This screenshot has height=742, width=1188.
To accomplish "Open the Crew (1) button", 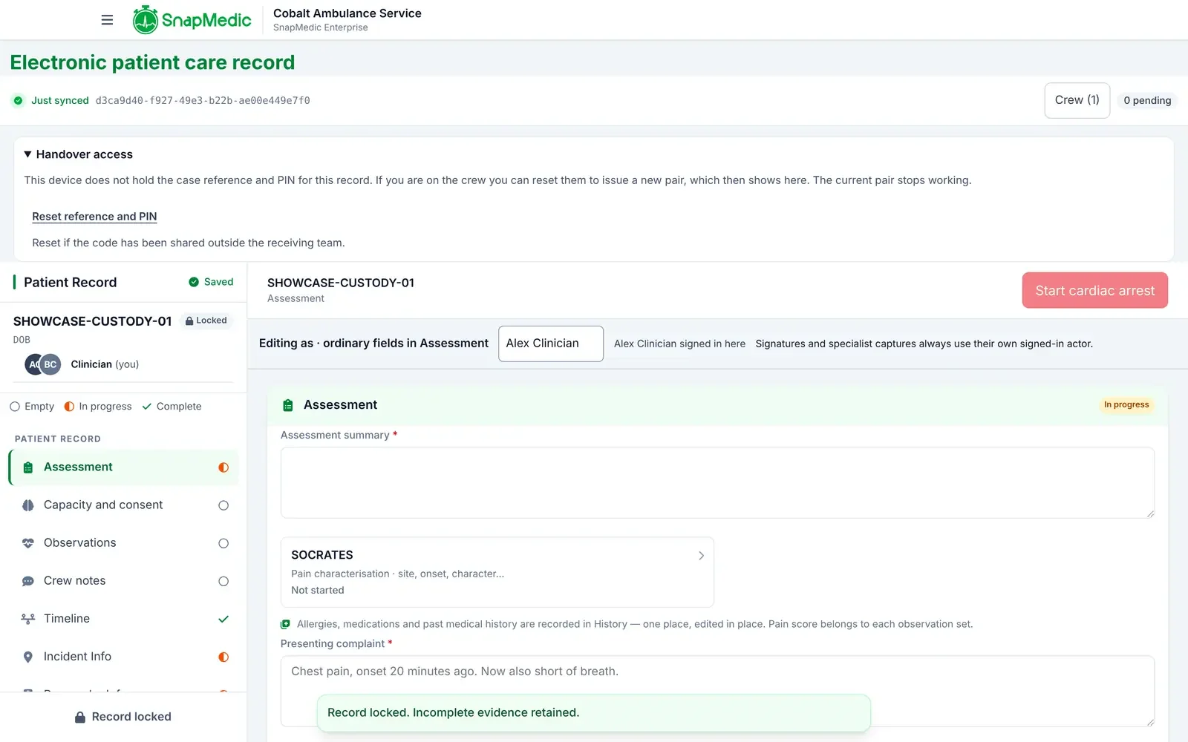I will click(1077, 100).
